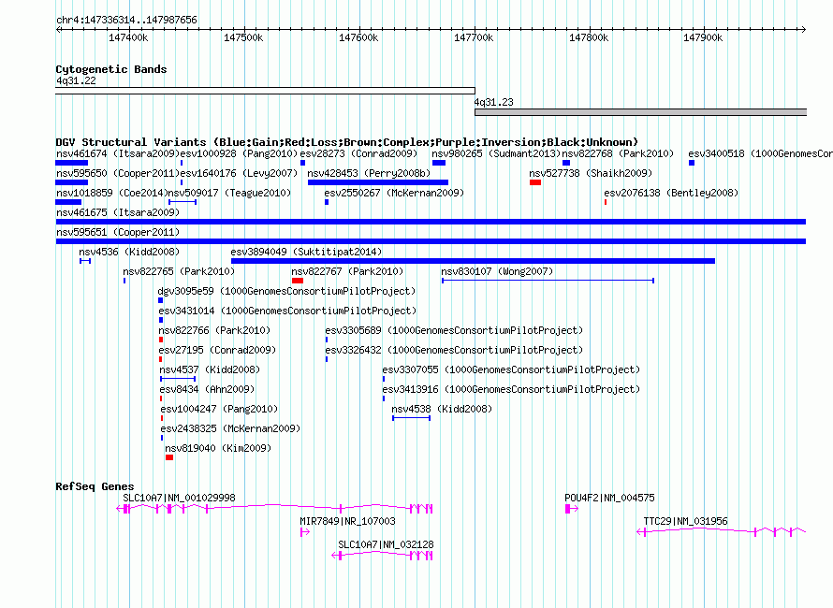Open esv2076138 (Bentley2008) entry
This screenshot has height=608, width=833.
pyautogui.click(x=671, y=194)
